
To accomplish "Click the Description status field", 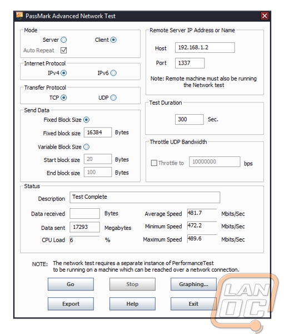I will pyautogui.click(x=145, y=197).
